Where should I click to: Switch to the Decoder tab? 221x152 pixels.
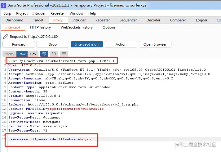point(153,20)
